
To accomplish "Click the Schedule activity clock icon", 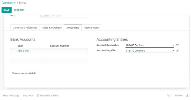I will click(x=38, y=96).
